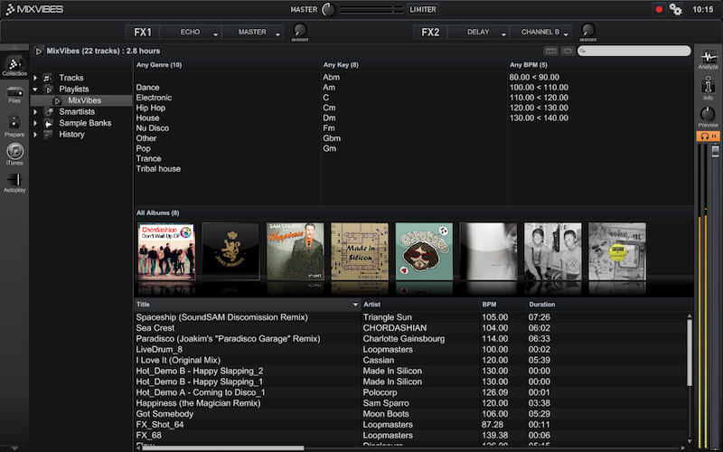The width and height of the screenshot is (723, 452).
Task: Filter by the House genre
Action: [147, 118]
